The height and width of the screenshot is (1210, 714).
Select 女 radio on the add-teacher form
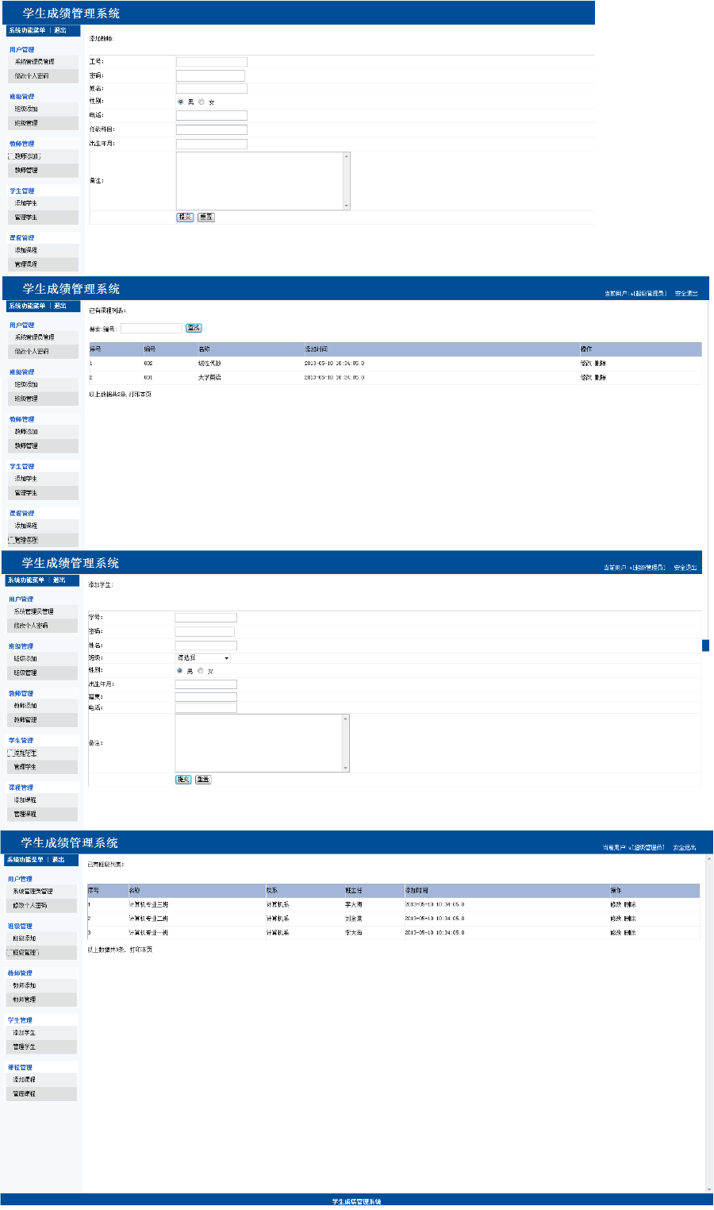(x=202, y=102)
